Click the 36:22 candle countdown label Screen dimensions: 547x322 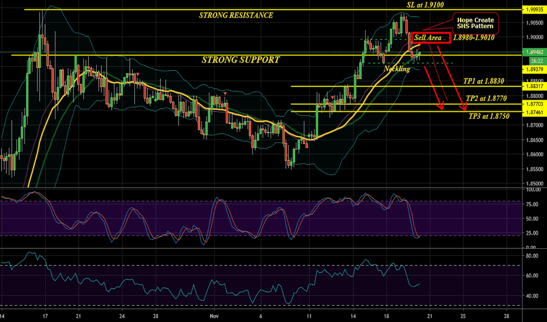point(534,59)
